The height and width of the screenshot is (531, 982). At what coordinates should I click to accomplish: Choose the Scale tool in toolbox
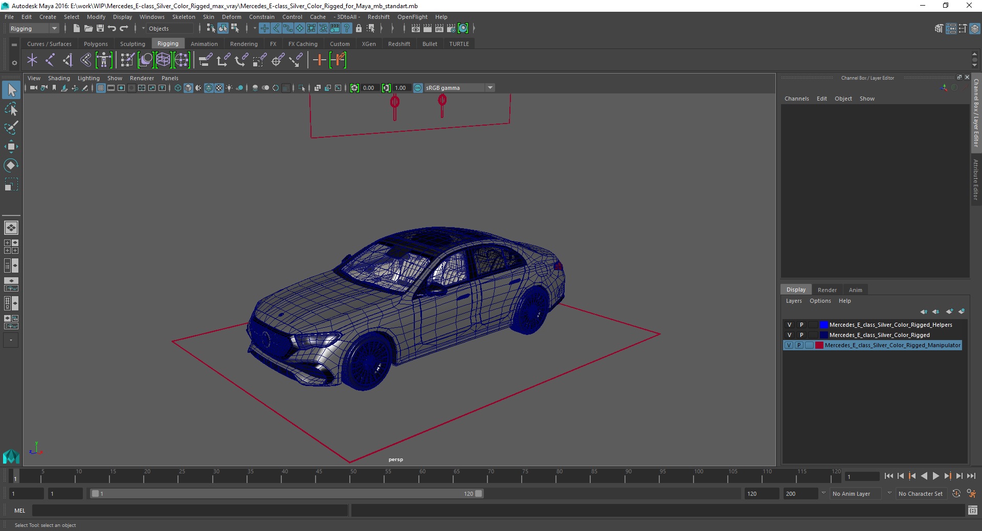[11, 184]
